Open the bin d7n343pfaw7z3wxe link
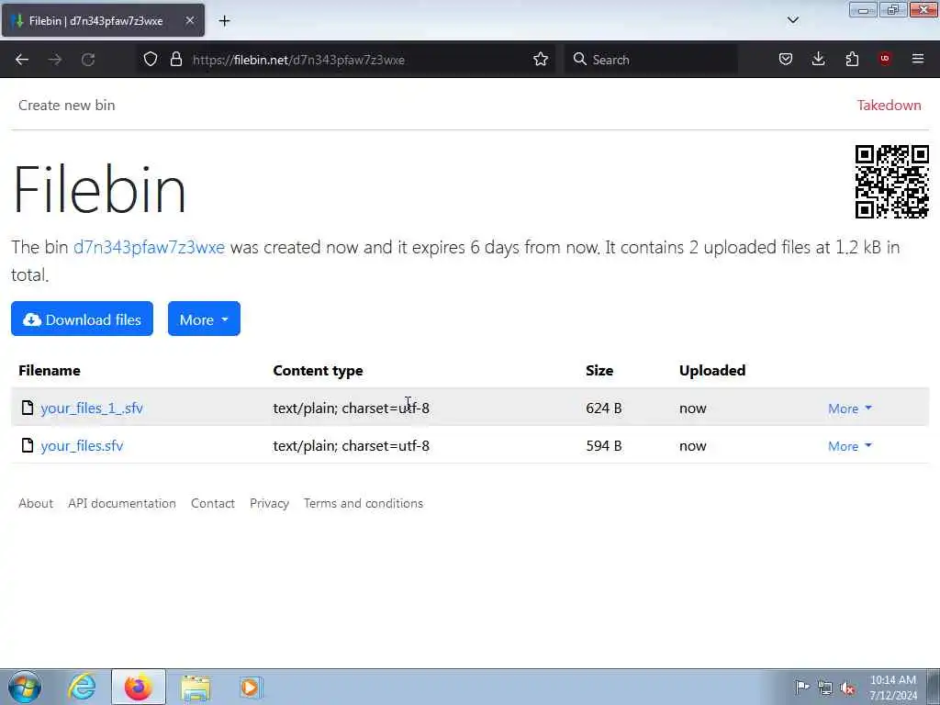The width and height of the screenshot is (940, 705). click(149, 247)
